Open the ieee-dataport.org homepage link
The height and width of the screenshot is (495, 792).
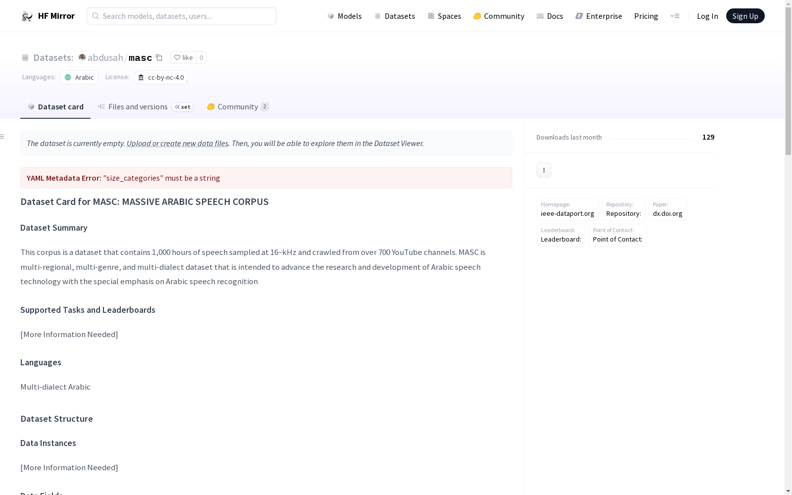pos(568,209)
